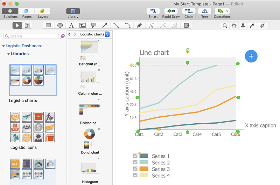The width and height of the screenshot is (280, 185).
Task: Click the Series 3 orange color swatch
Action: click(x=144, y=169)
